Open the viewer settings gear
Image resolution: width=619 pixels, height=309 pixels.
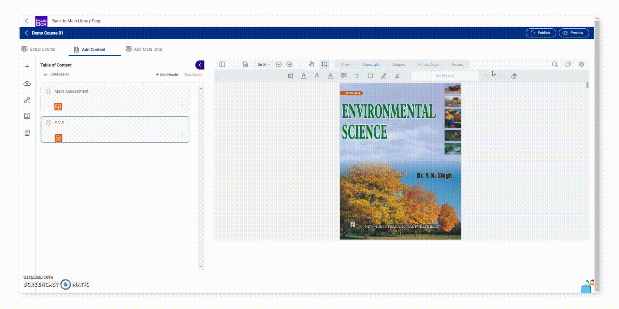[582, 64]
